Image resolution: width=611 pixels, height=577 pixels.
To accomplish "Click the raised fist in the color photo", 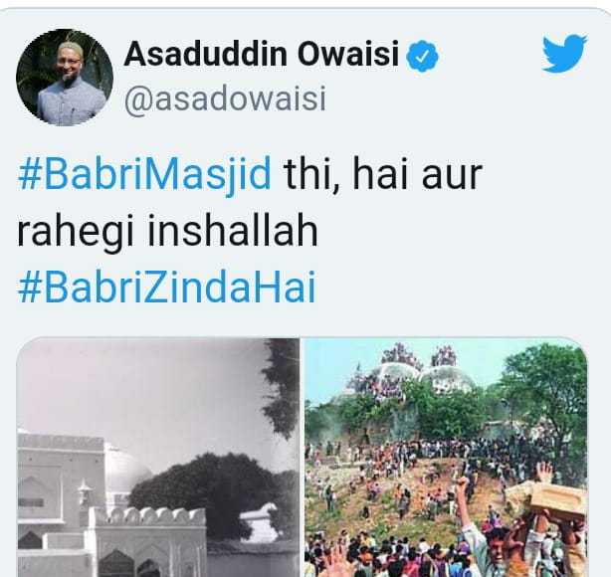I will click(x=463, y=487).
